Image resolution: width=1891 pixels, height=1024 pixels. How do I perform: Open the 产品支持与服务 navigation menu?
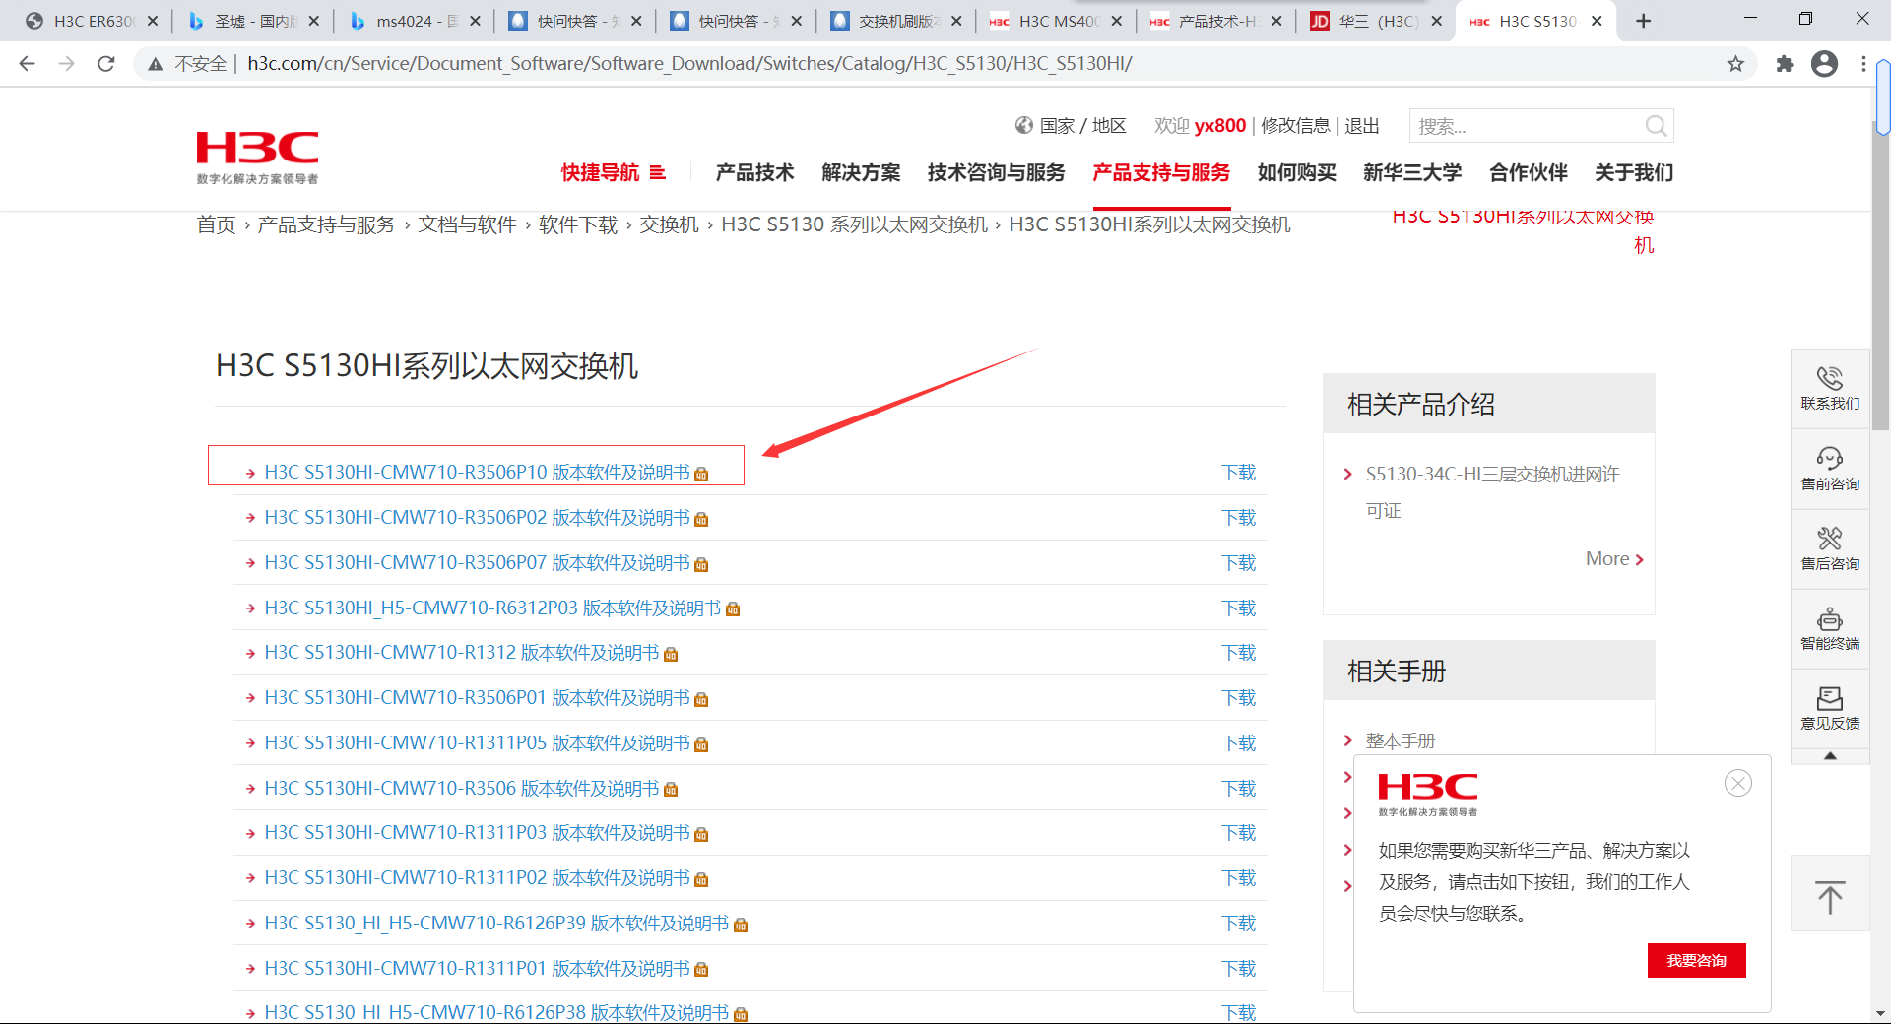tap(1161, 172)
